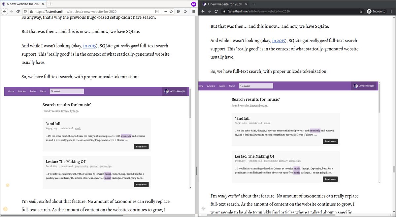
Task: Click 'Series' in the Chrome embedded screenshot navbar
Action: tap(222, 86)
